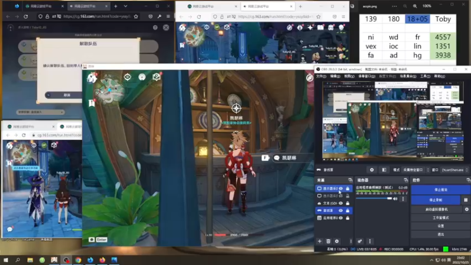Open sources toolbar three-dot menu
This screenshot has width=471, height=265.
(x=350, y=241)
